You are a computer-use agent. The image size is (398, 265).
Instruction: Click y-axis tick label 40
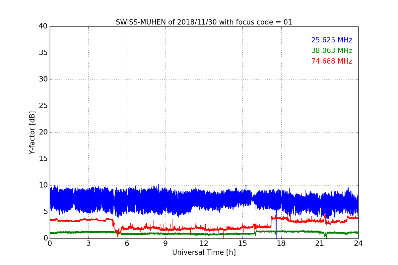pyautogui.click(x=43, y=26)
